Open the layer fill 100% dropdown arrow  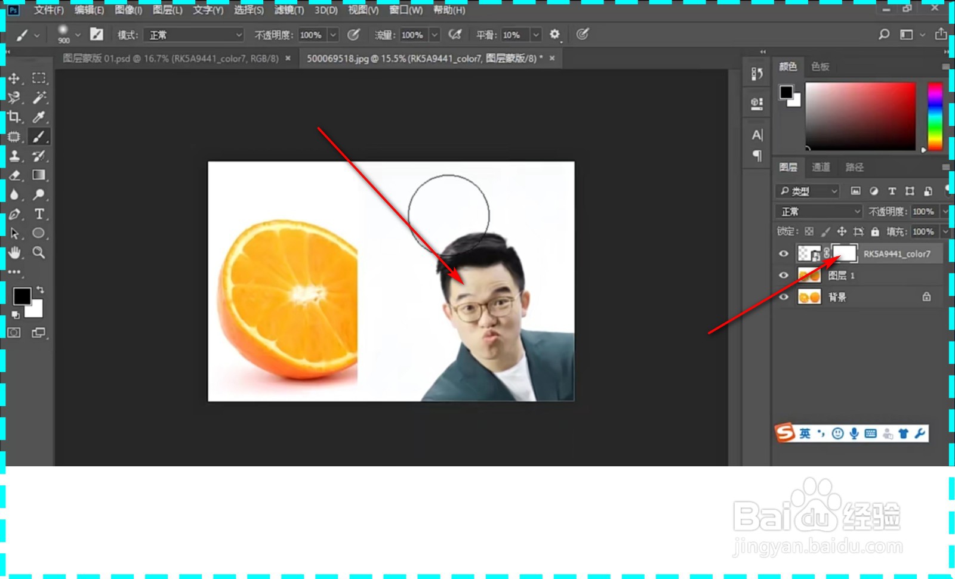pos(945,231)
